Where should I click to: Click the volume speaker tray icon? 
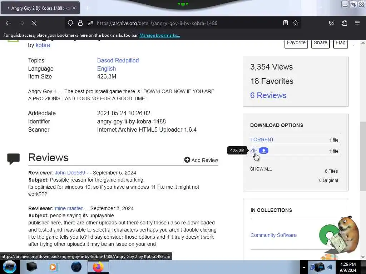[330, 267]
